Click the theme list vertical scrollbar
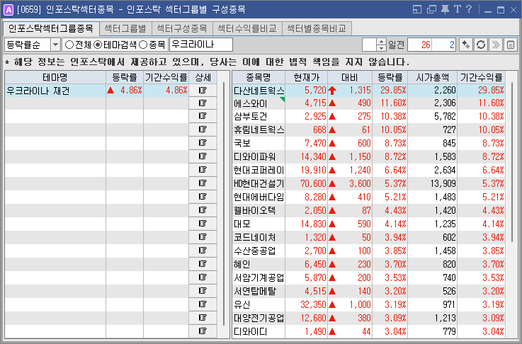 coord(224,205)
